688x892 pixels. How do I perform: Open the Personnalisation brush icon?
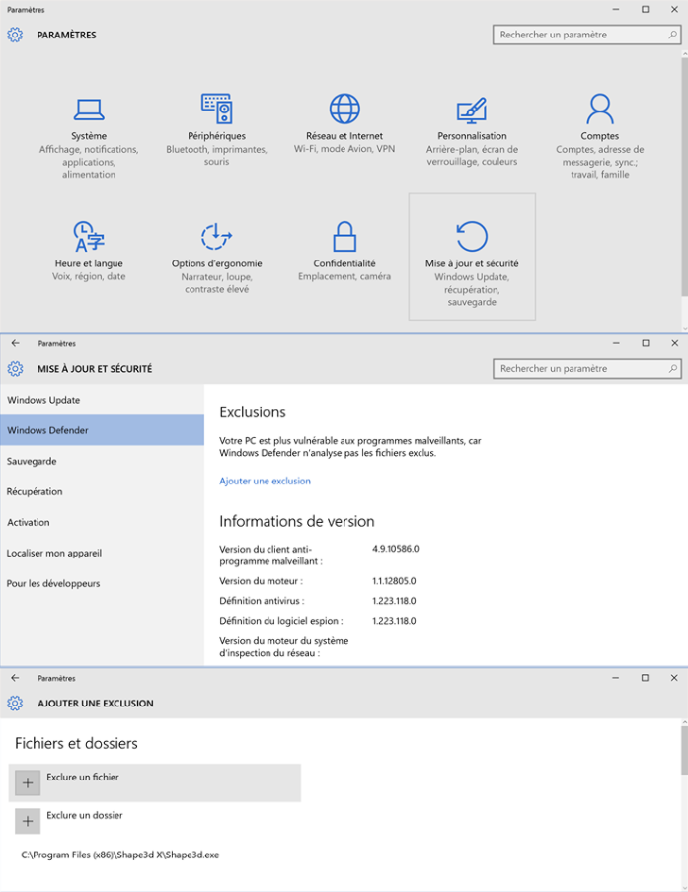tap(472, 111)
